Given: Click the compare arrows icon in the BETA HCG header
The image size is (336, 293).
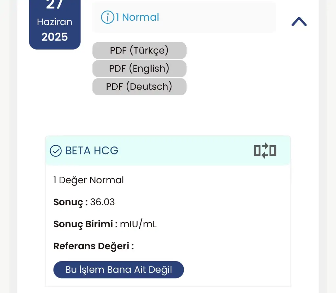Looking at the screenshot, I should [x=265, y=151].
